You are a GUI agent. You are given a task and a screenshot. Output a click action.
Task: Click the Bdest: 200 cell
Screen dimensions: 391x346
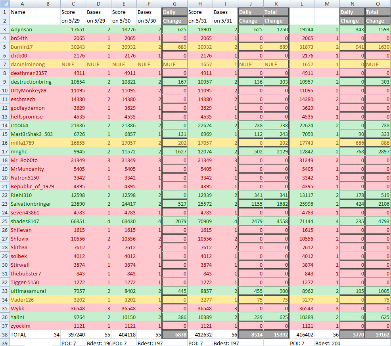(327, 343)
